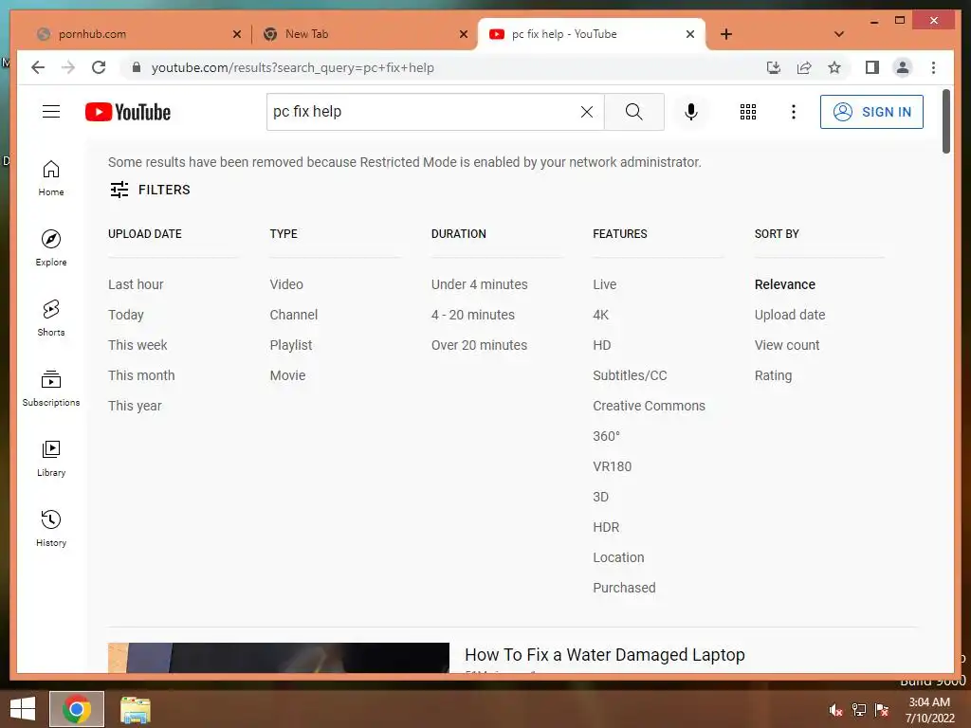
Task: Click the address bar URL
Action: tap(293, 67)
